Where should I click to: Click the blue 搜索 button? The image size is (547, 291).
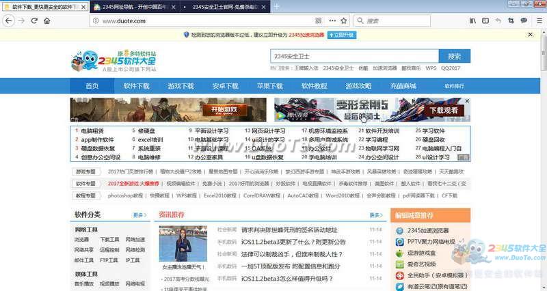tap(454, 57)
